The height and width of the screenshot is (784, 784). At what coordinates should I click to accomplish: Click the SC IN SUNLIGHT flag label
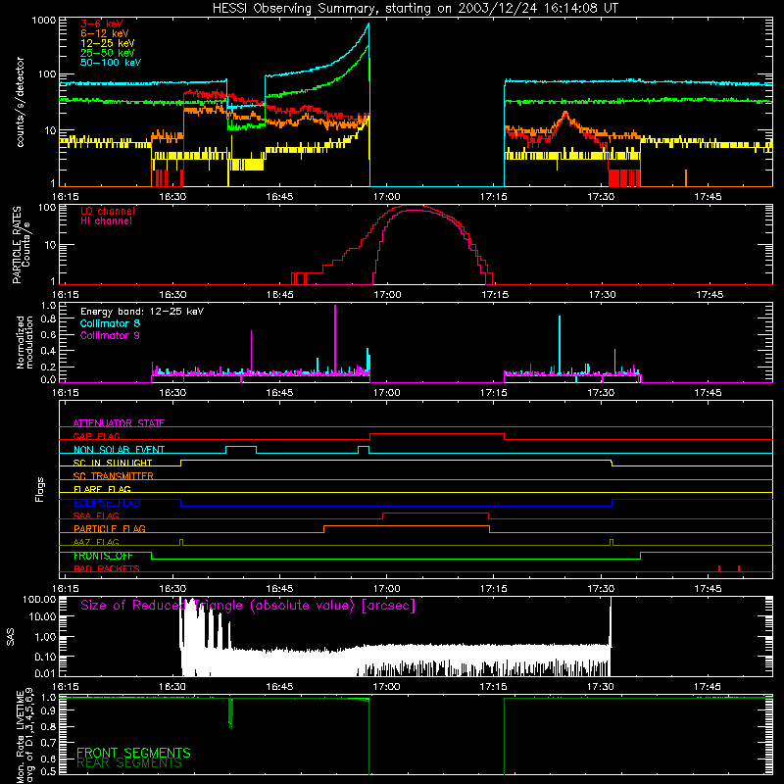113,463
